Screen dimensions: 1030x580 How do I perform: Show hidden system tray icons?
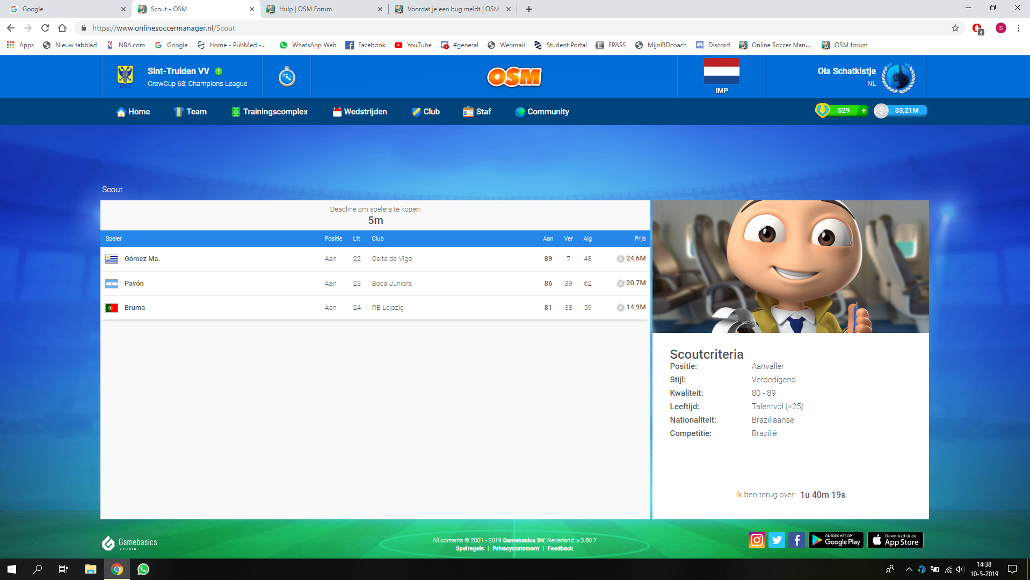[909, 569]
